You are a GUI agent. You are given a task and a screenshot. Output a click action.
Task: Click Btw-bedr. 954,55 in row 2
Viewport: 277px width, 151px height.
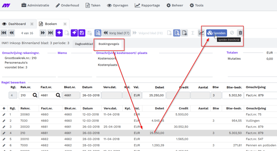coord(237,121)
